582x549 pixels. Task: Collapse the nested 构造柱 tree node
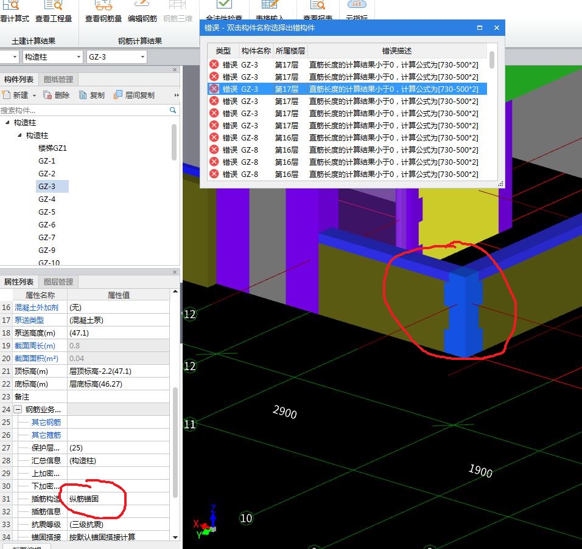[x=19, y=136]
